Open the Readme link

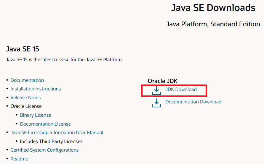tap(19, 159)
